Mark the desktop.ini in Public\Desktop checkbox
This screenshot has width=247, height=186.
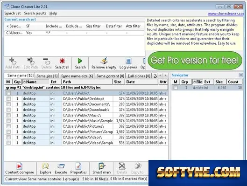[x=8, y=99]
